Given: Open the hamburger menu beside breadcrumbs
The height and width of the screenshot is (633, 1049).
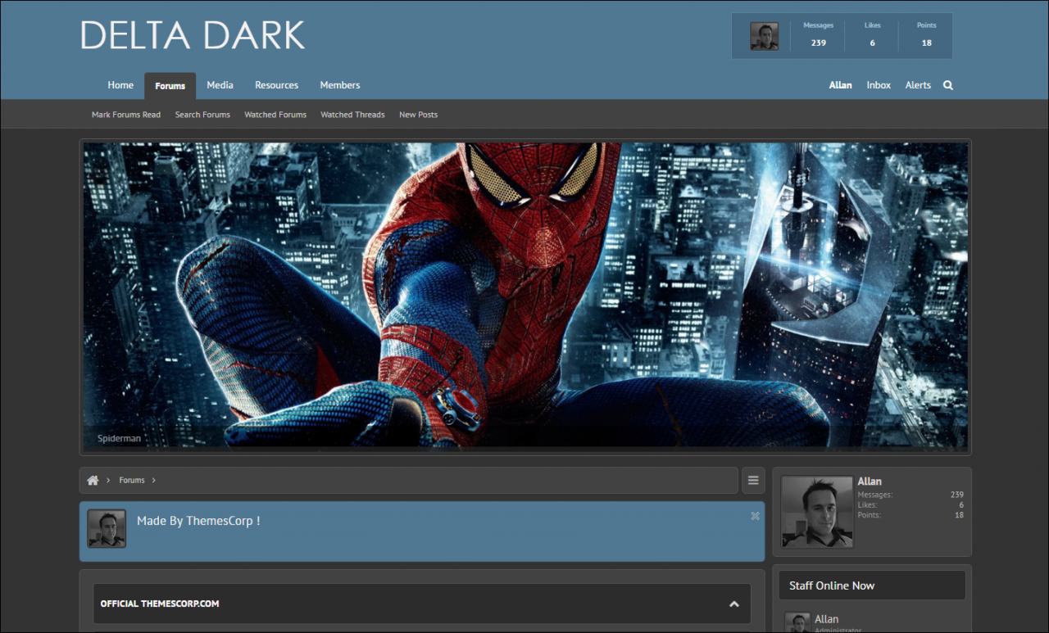Looking at the screenshot, I should click(753, 481).
